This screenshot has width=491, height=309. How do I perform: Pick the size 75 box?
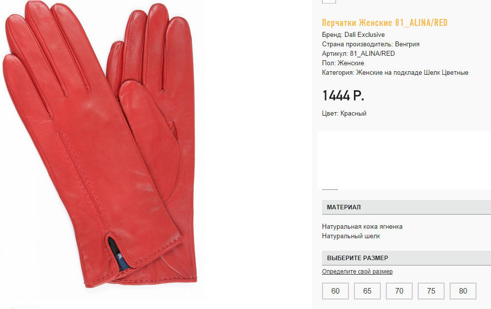[431, 291]
